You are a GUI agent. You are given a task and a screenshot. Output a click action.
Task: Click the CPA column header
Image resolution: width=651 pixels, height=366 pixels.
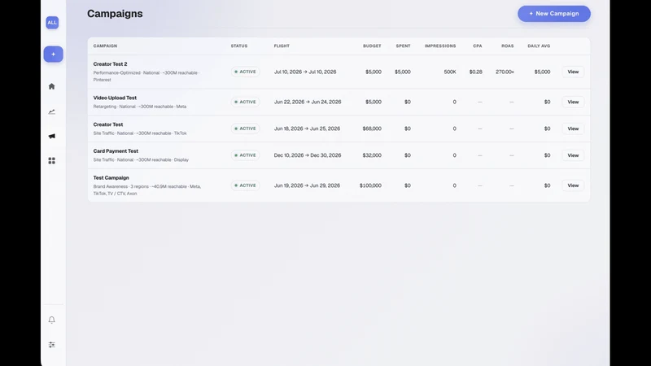coord(478,46)
